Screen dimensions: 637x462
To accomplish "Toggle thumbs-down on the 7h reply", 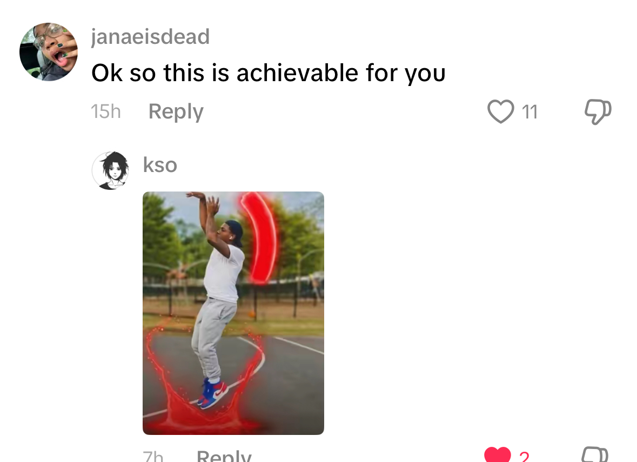I will point(595,454).
